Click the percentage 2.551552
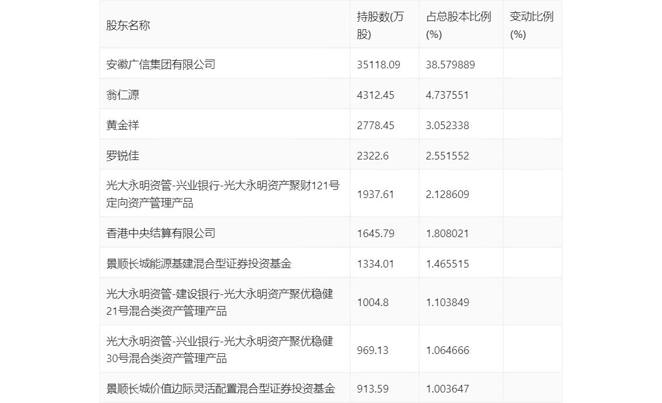The height and width of the screenshot is (403, 662). [x=447, y=156]
